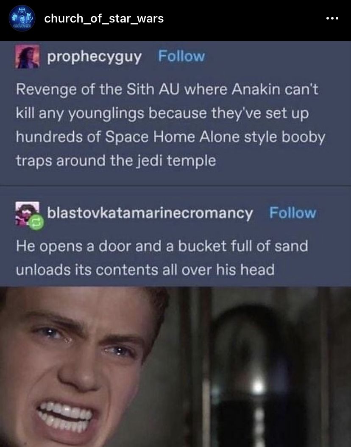Click the green reblog badge icon
Viewport: 351px width, 447px height.
(x=36, y=223)
